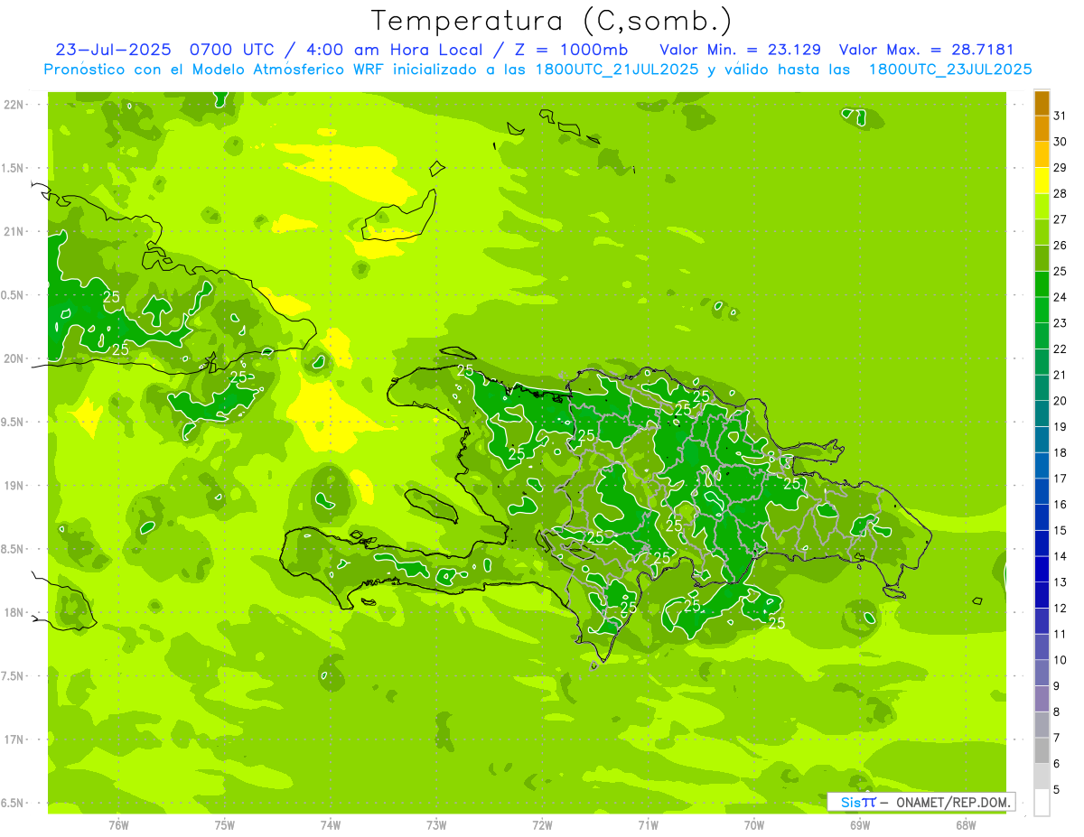Pick the dark blue legend swatch between 12 and 13

click(x=1042, y=595)
